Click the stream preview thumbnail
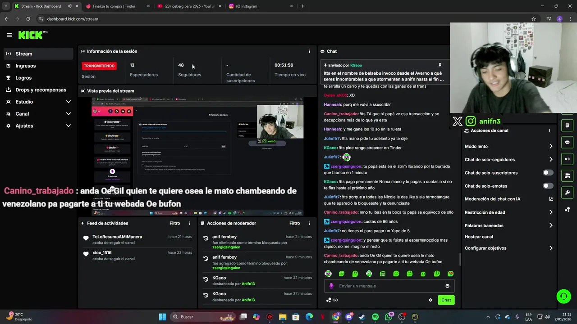The width and height of the screenshot is (577, 324). coord(197,157)
